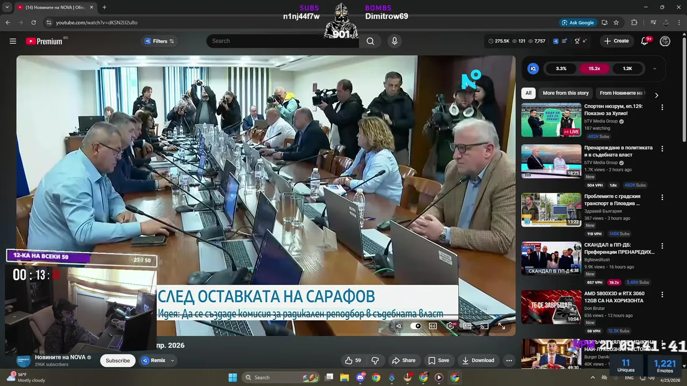The image size is (687, 386).
Task: Open options for Пренареждане в политиката video
Action: tap(662, 149)
